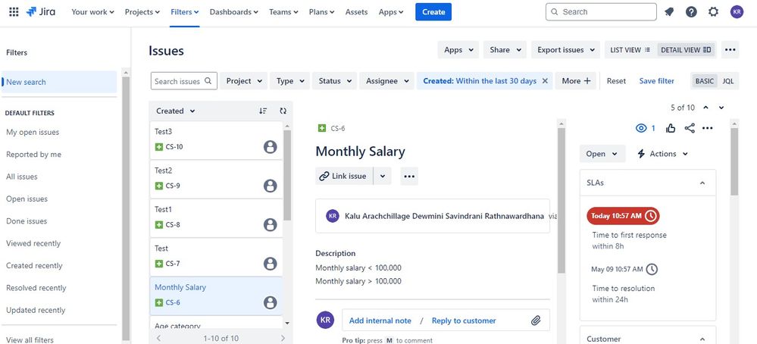Refresh the issue list results

click(x=283, y=111)
